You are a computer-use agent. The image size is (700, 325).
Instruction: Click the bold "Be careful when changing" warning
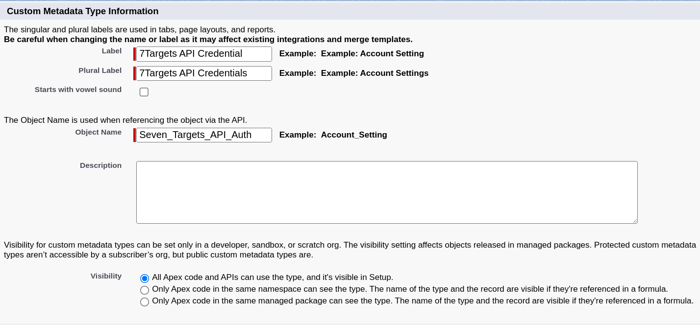coord(208,40)
